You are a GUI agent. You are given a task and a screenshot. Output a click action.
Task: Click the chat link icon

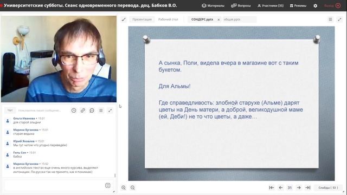click(x=83, y=110)
